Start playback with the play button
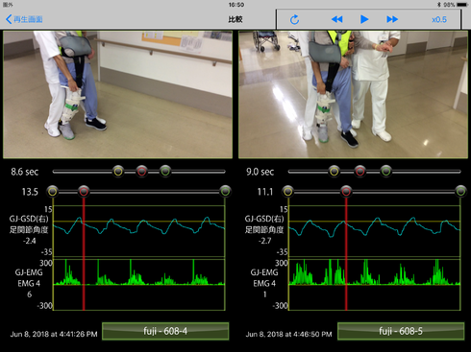The width and height of the screenshot is (471, 352). pyautogui.click(x=364, y=19)
